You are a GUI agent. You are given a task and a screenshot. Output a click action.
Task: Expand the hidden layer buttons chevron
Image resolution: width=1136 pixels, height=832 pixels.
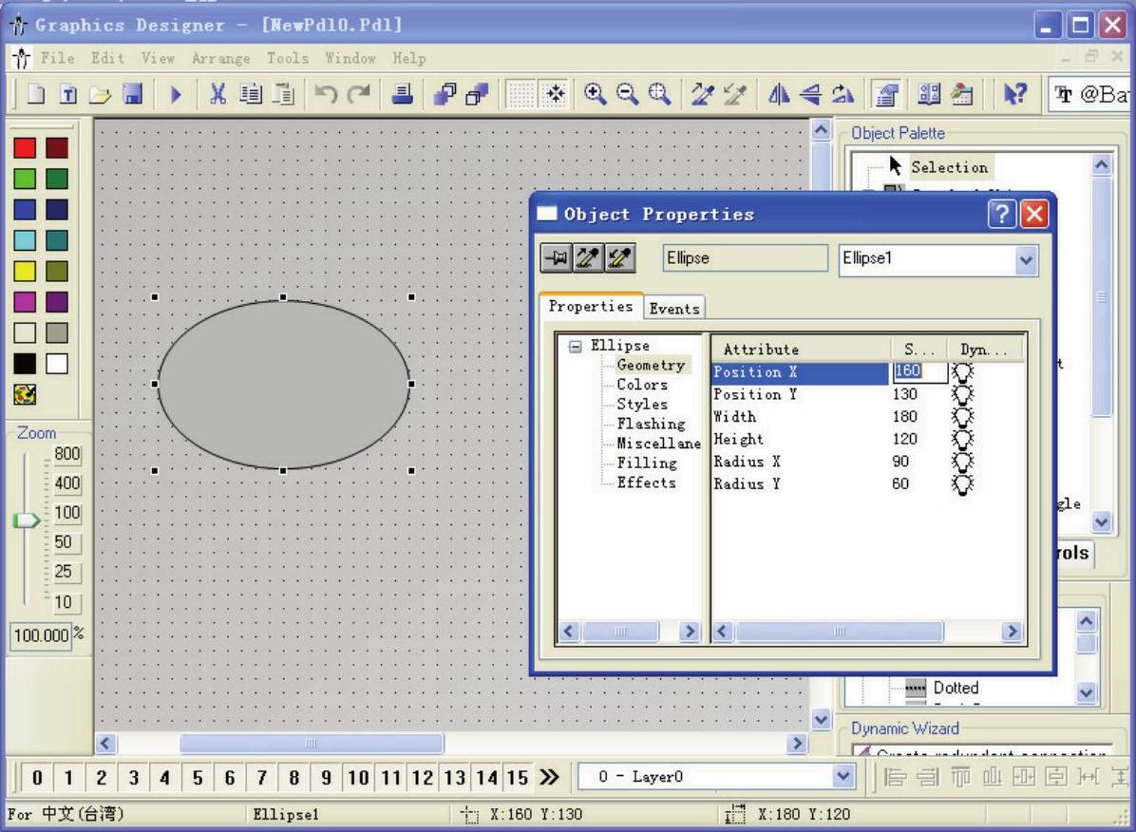pyautogui.click(x=549, y=778)
